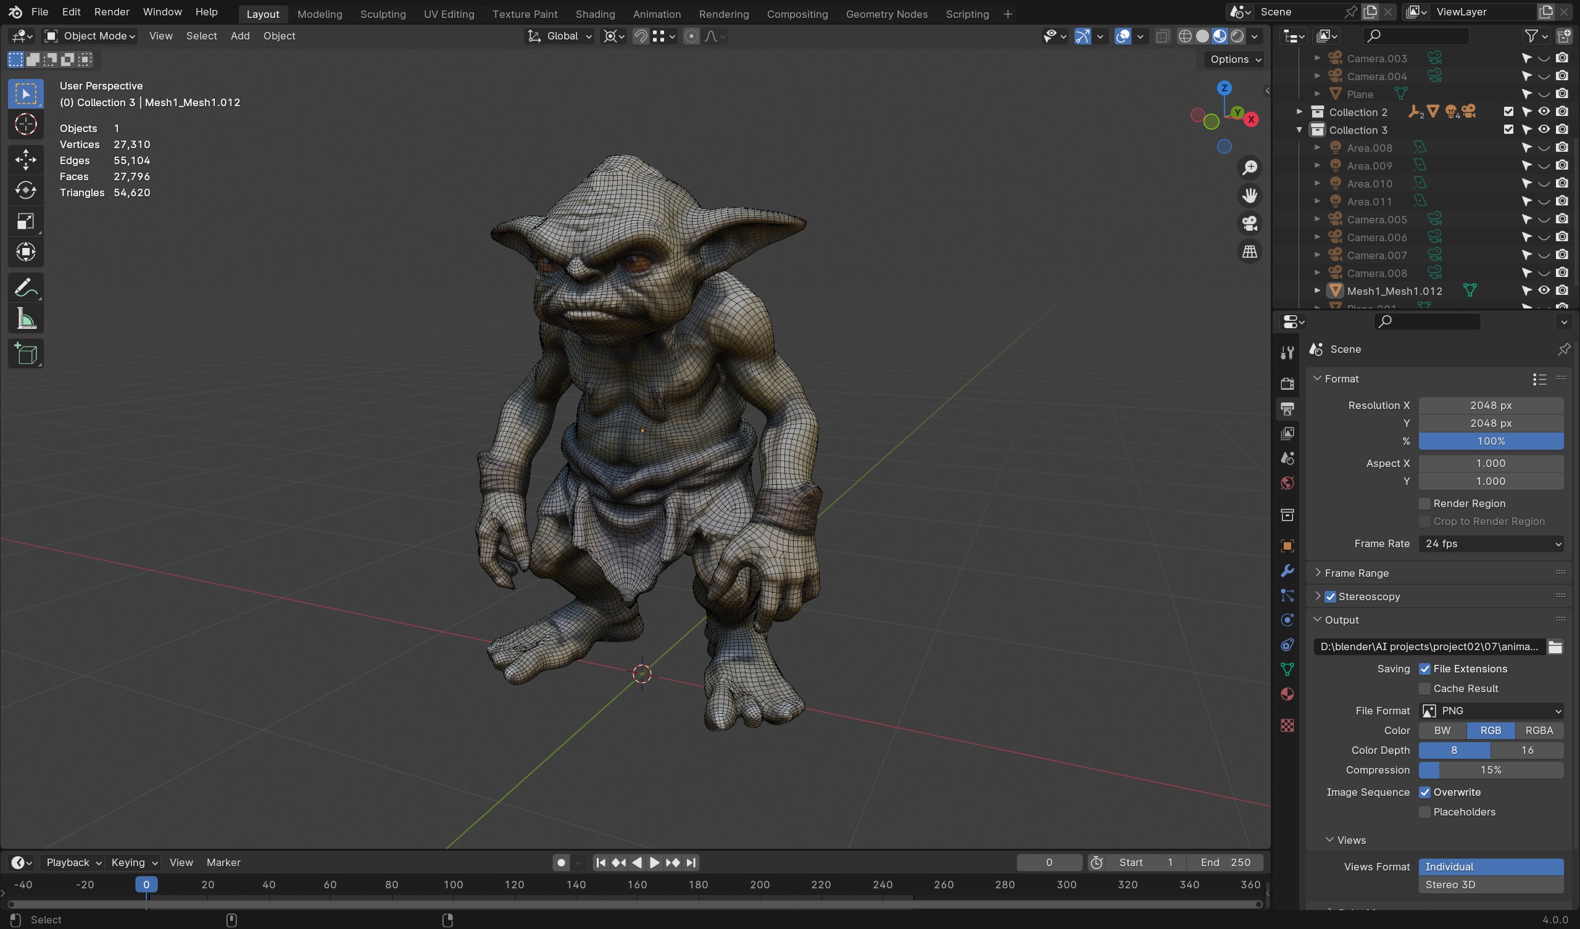1580x929 pixels.
Task: Enable Cache Result checkbox
Action: pos(1424,689)
